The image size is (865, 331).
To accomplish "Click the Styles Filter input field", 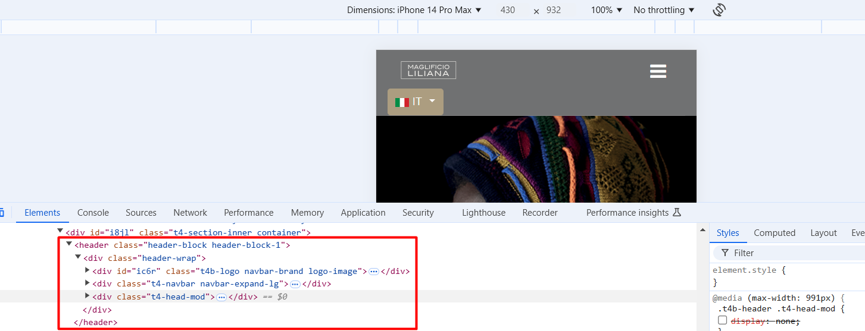I will click(792, 253).
